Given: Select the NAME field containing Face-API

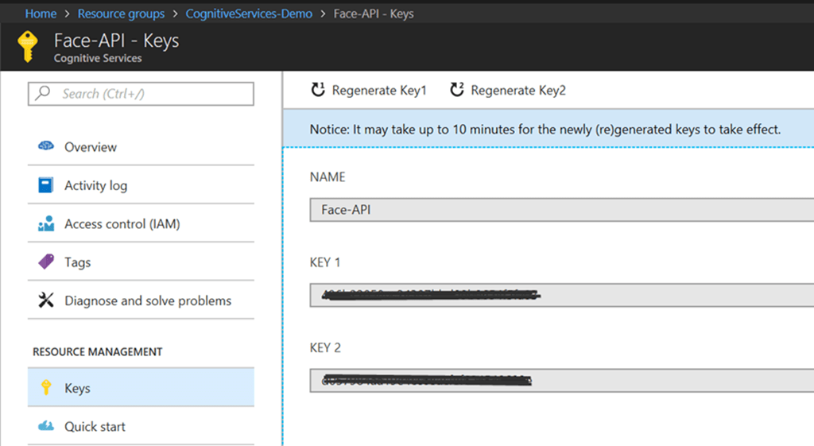Looking at the screenshot, I should tap(556, 210).
